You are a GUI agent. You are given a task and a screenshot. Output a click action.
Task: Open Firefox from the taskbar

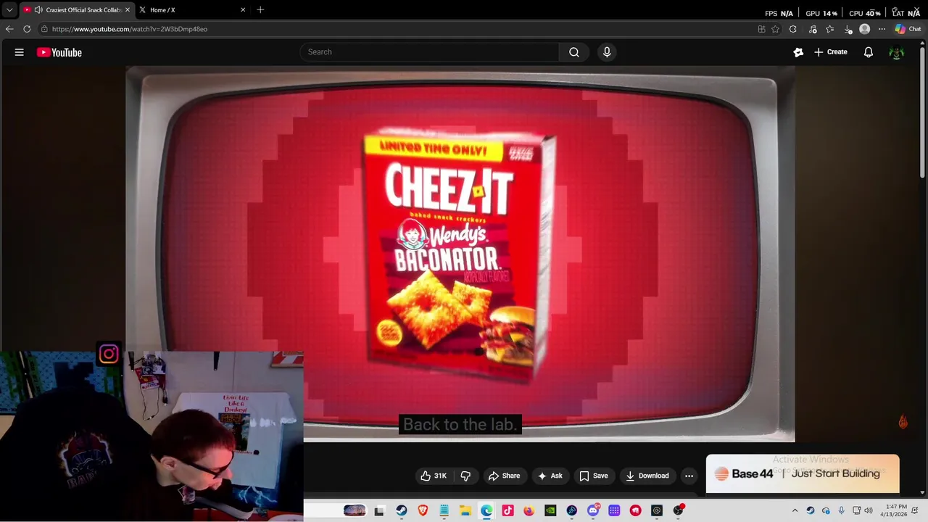point(529,510)
